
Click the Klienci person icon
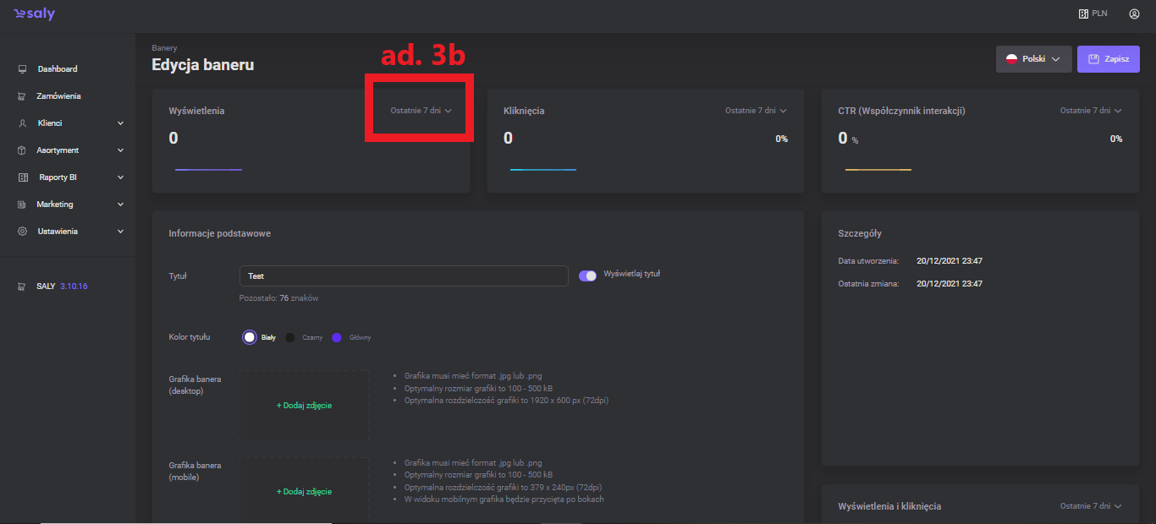tap(23, 123)
